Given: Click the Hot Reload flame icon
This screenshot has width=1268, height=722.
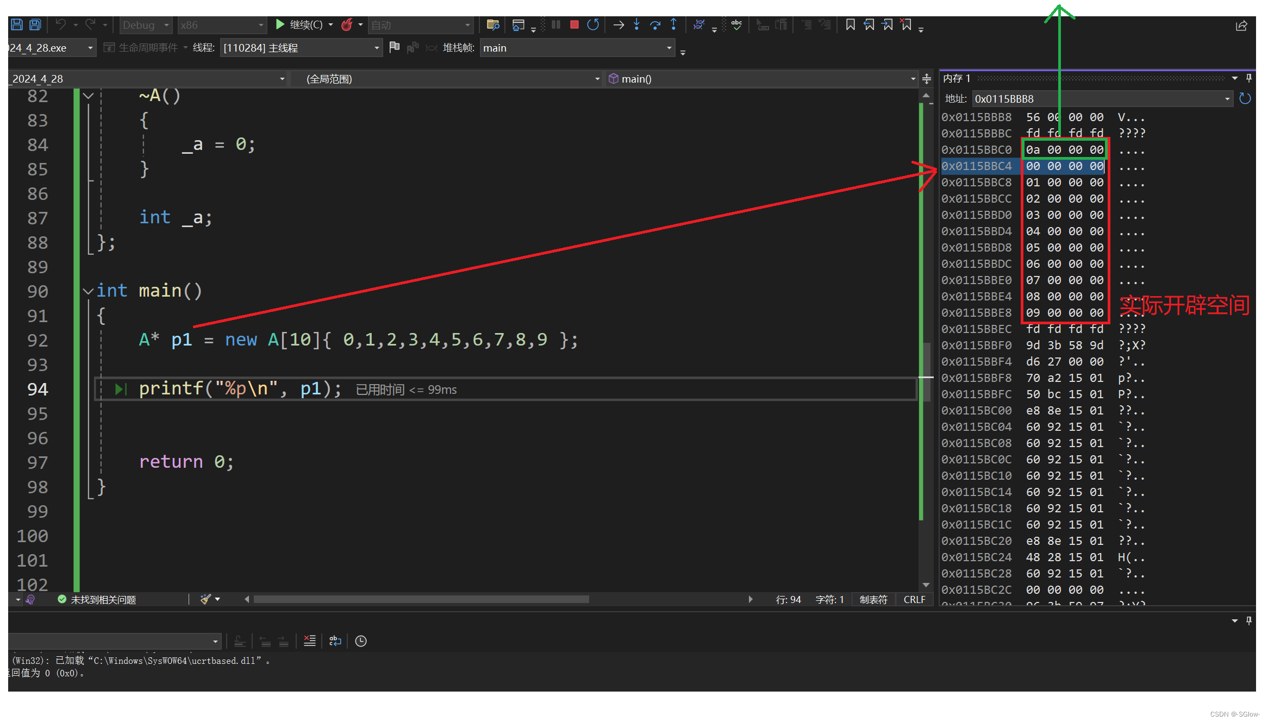Looking at the screenshot, I should (x=347, y=25).
